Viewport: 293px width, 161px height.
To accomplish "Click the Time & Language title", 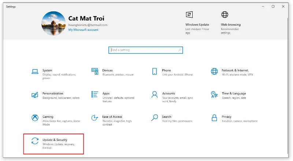I will click(234, 93).
